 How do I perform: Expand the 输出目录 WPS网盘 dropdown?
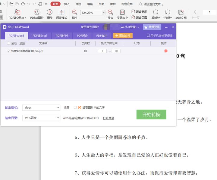point(58,118)
